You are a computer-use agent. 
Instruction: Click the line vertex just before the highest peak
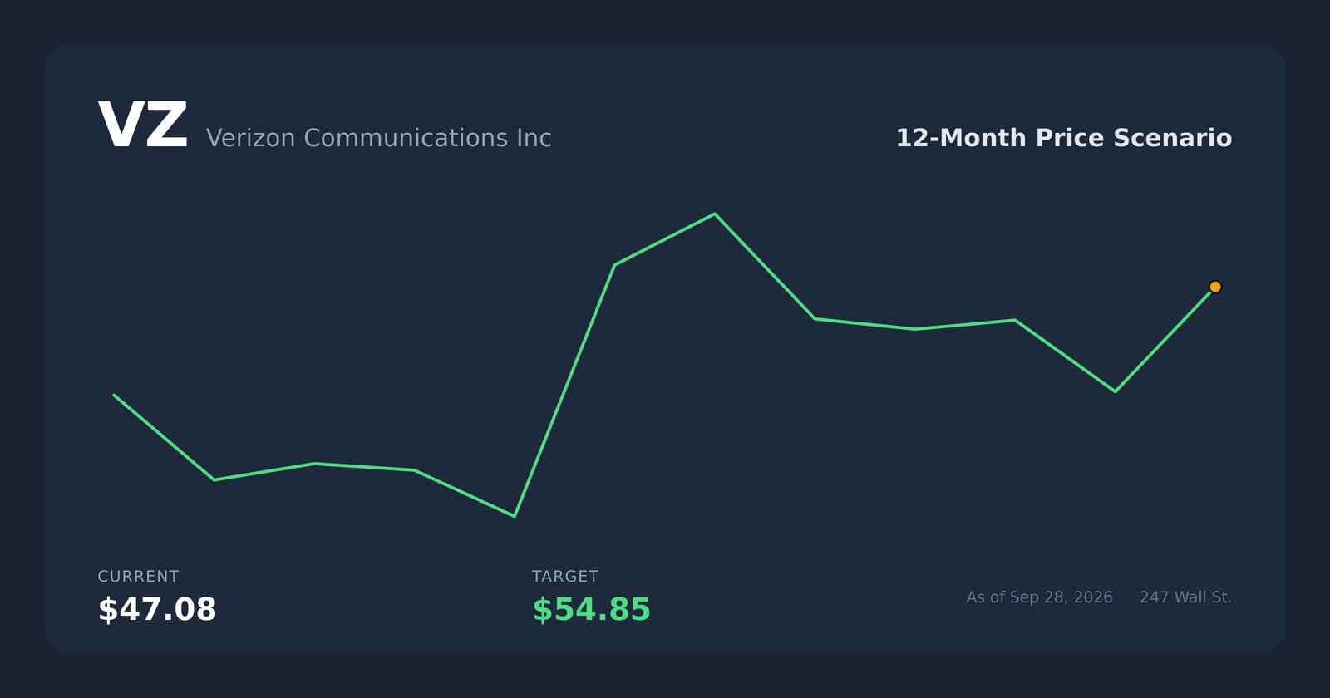click(614, 265)
